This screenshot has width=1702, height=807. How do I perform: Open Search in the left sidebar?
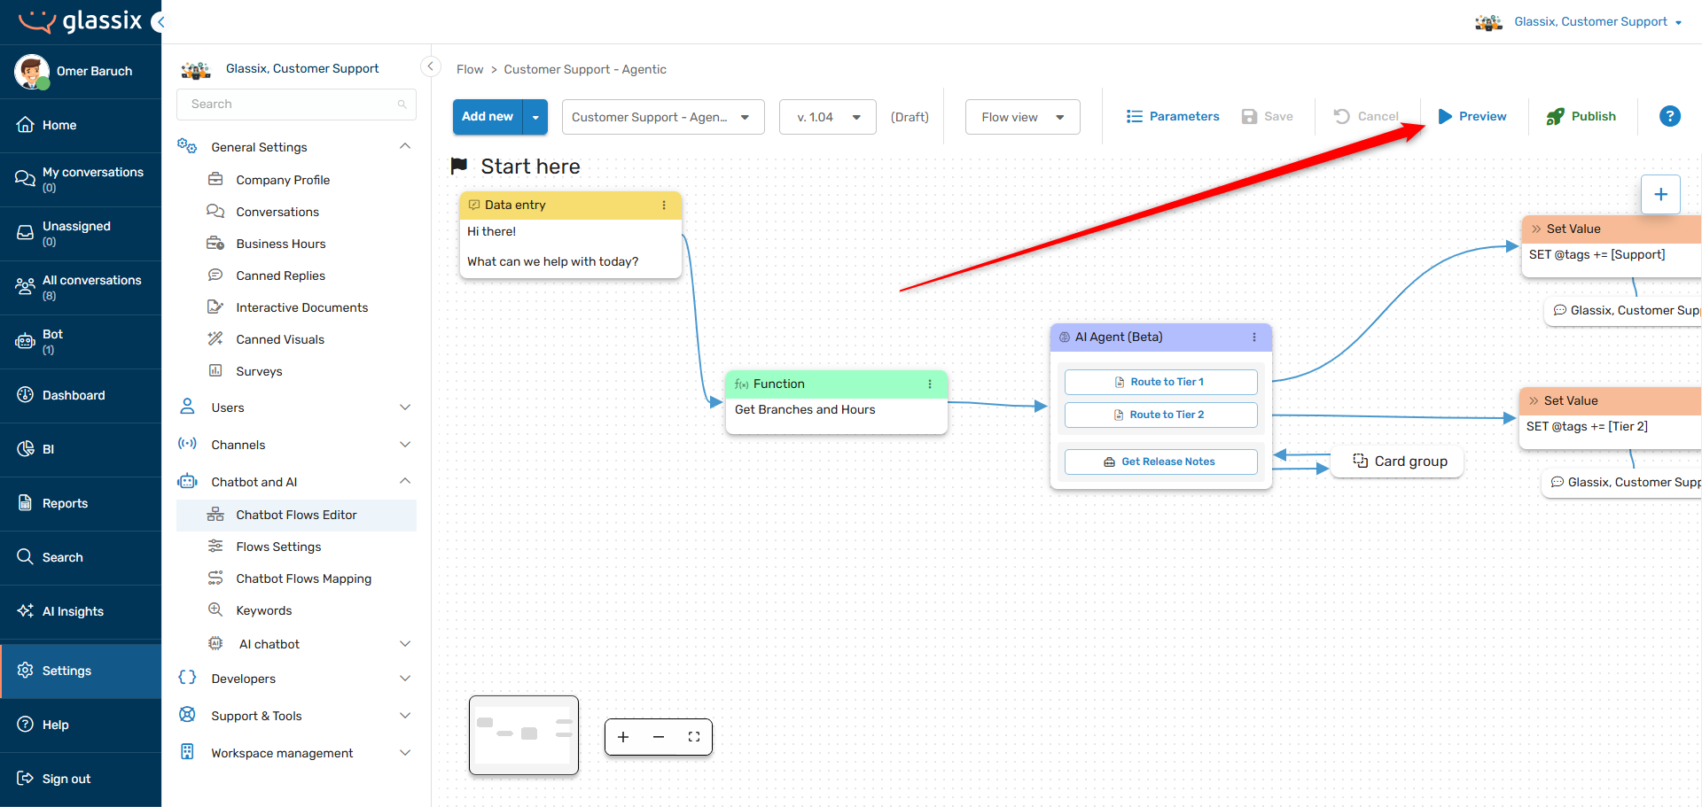81,557
